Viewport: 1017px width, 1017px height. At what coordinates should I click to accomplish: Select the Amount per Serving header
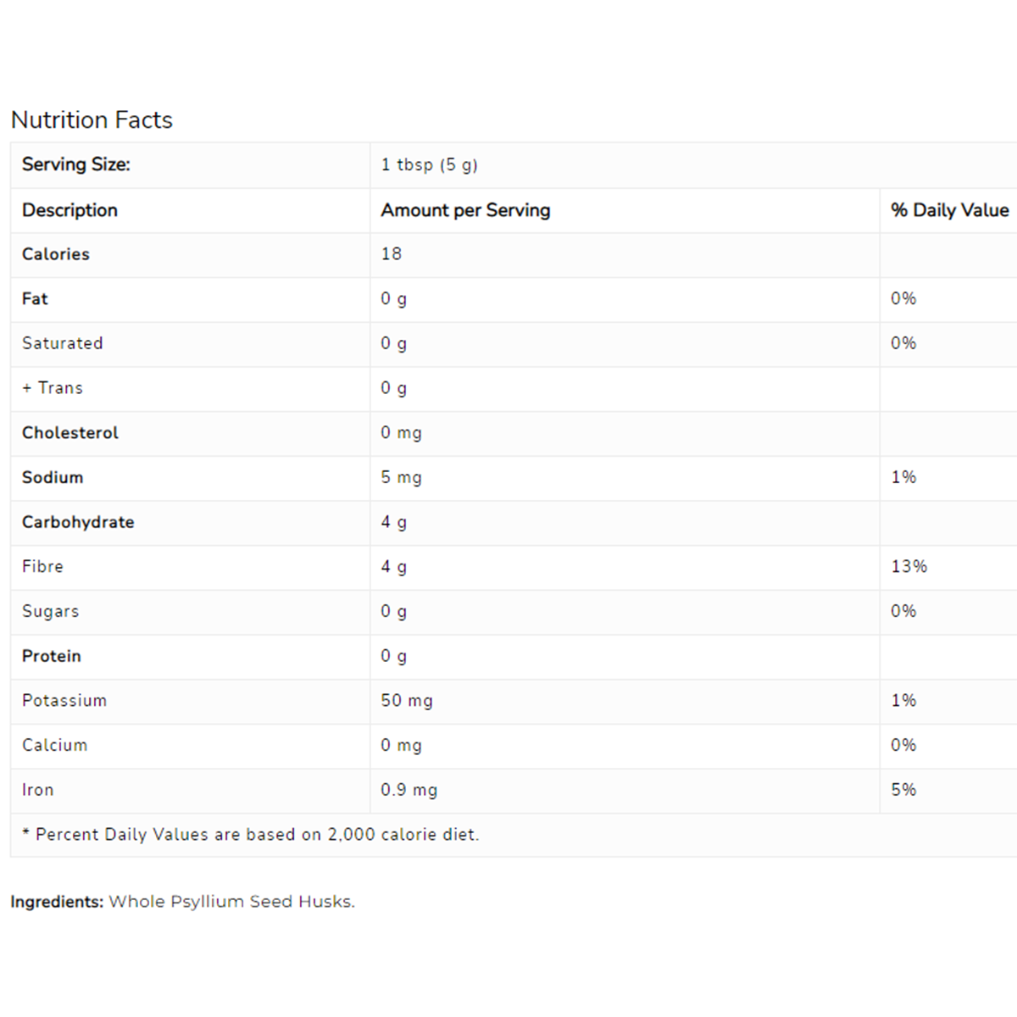tap(465, 210)
